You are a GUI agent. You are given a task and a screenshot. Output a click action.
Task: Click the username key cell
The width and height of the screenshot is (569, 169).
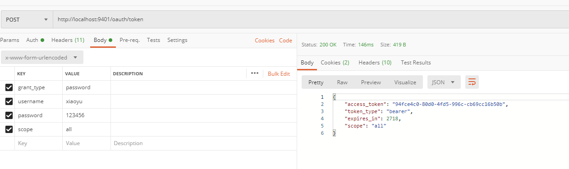click(x=39, y=101)
